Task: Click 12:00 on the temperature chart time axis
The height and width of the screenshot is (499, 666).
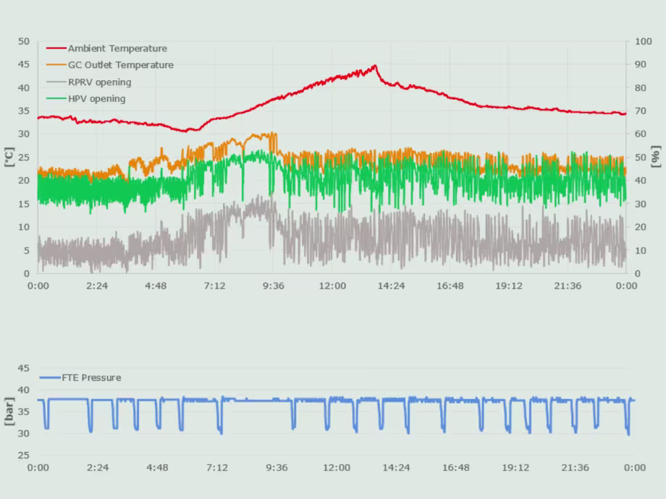Action: click(x=332, y=286)
